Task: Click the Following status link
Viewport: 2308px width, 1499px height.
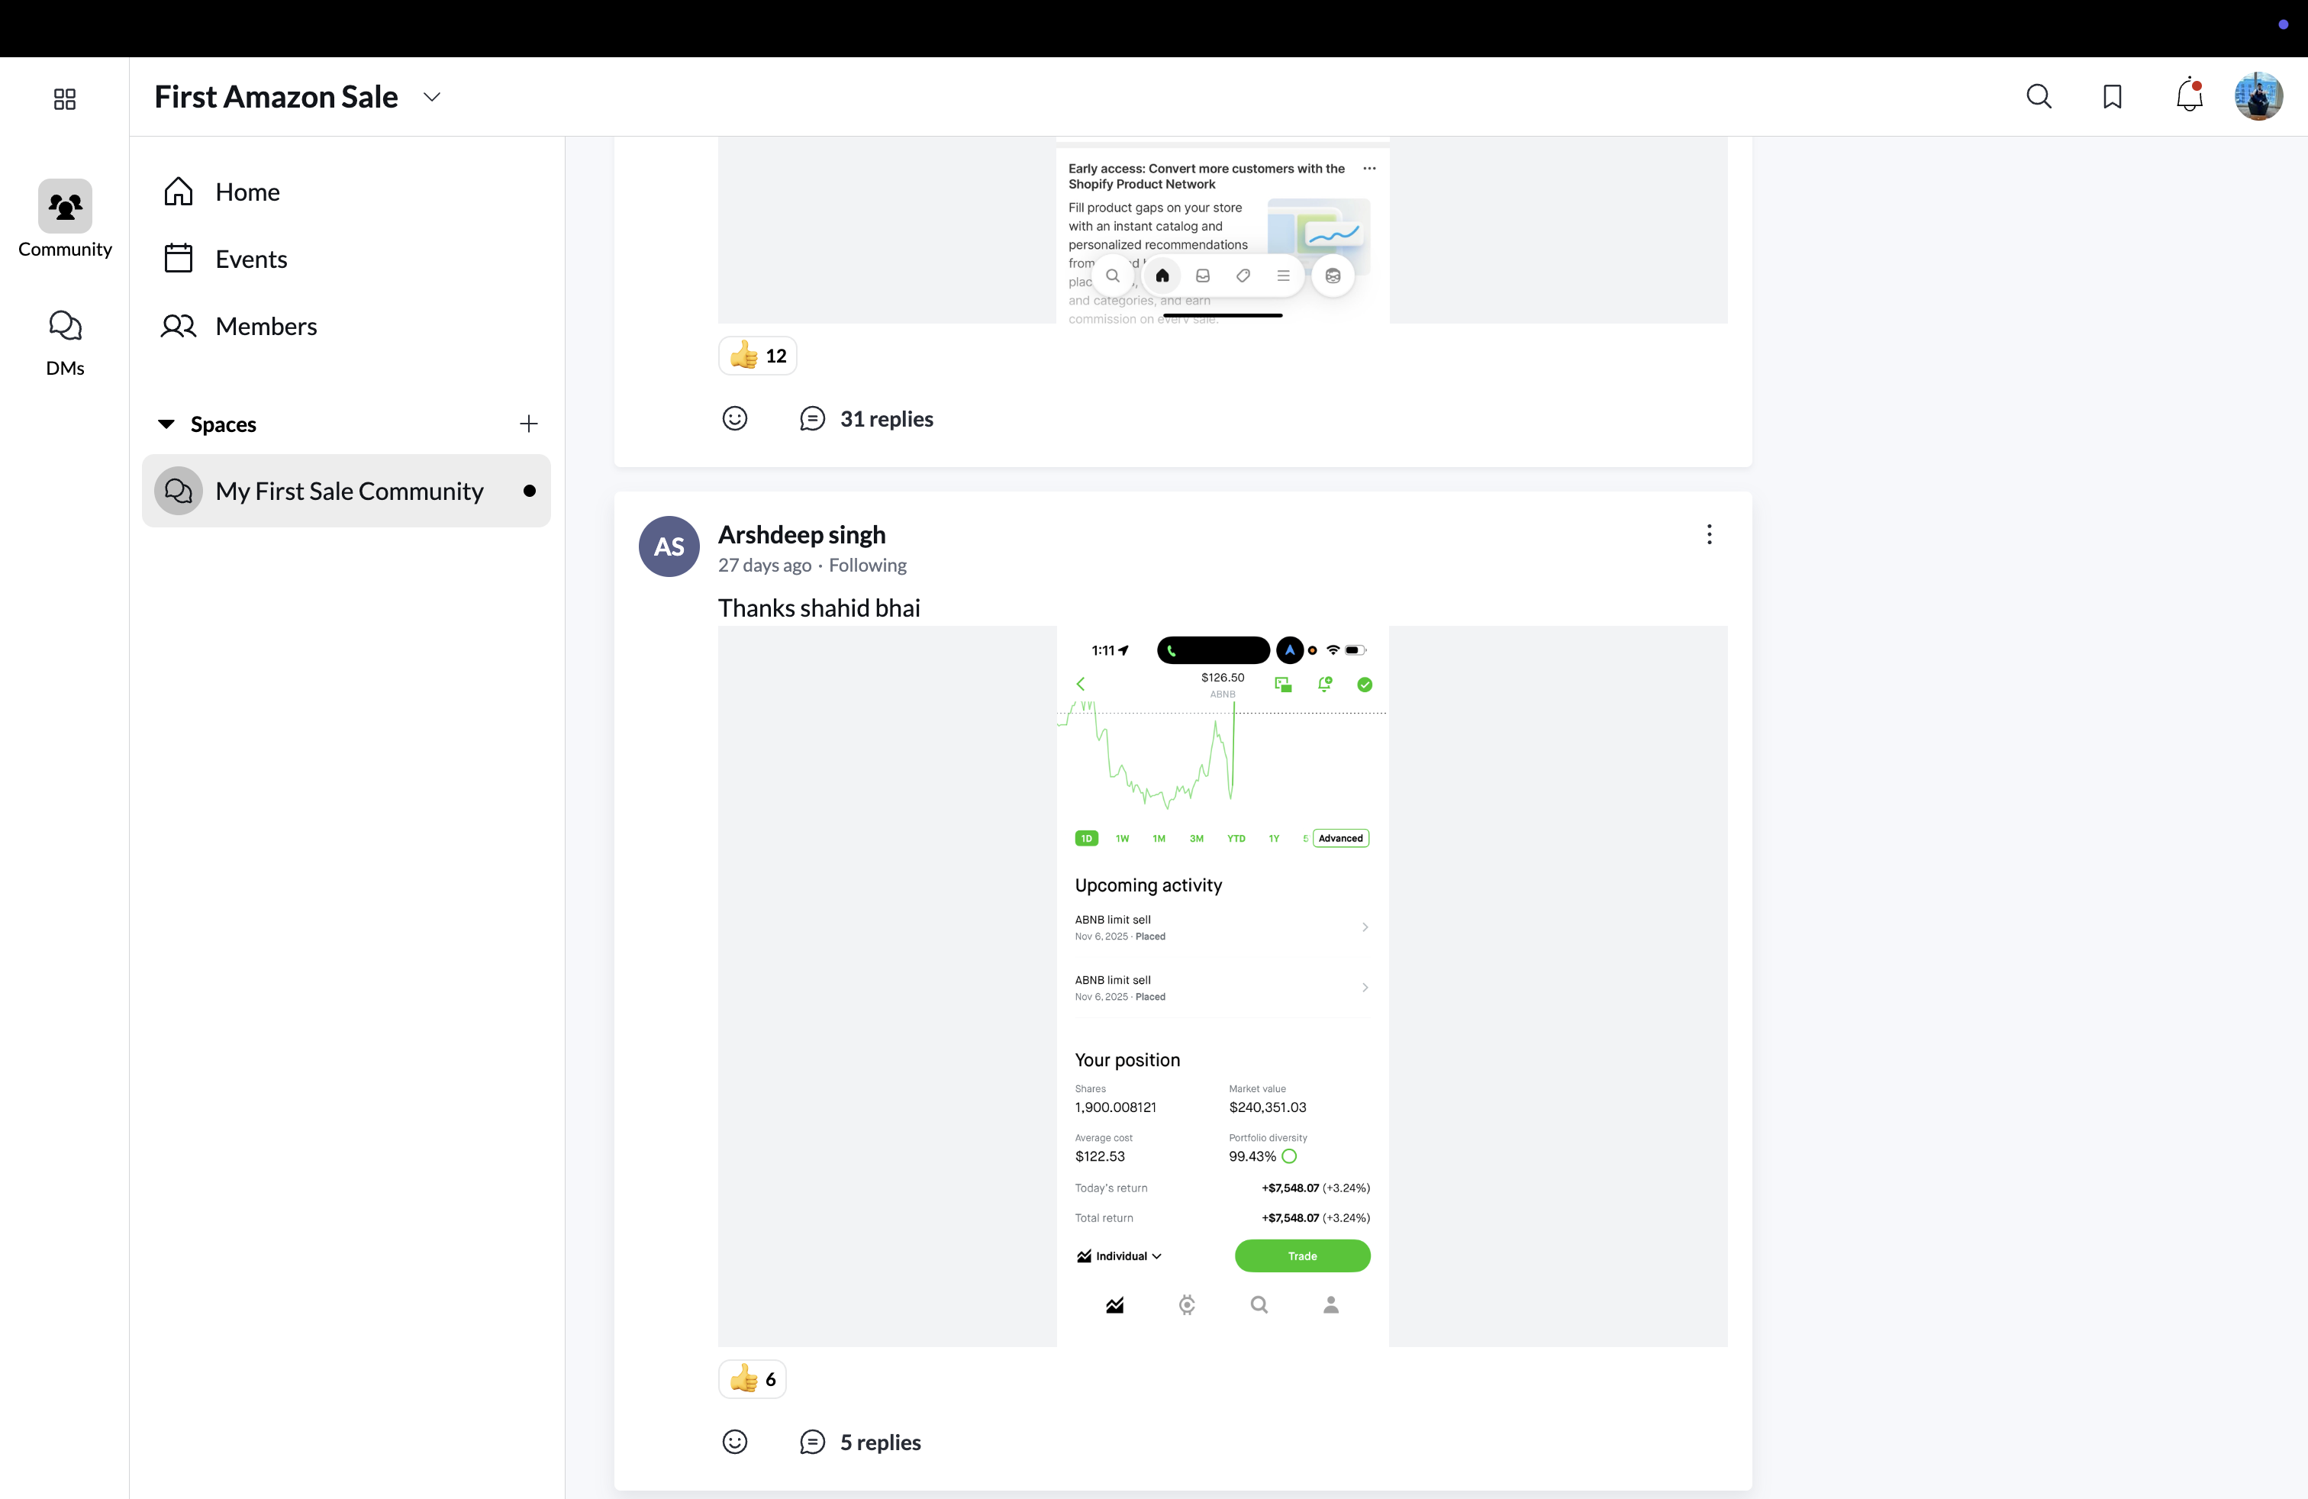Action: [868, 566]
